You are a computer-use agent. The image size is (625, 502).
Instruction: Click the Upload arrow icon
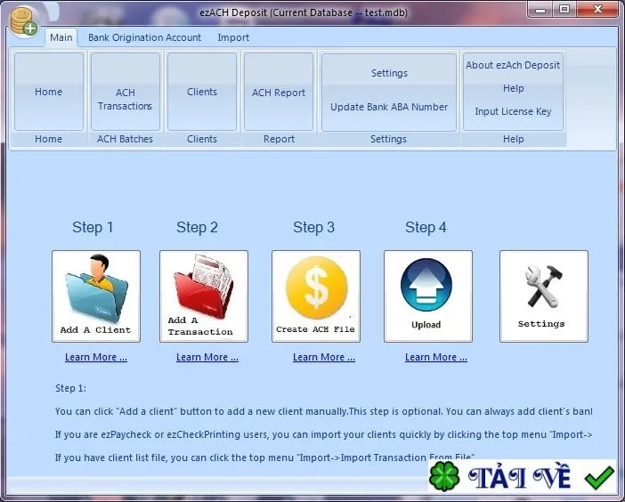coord(428,296)
